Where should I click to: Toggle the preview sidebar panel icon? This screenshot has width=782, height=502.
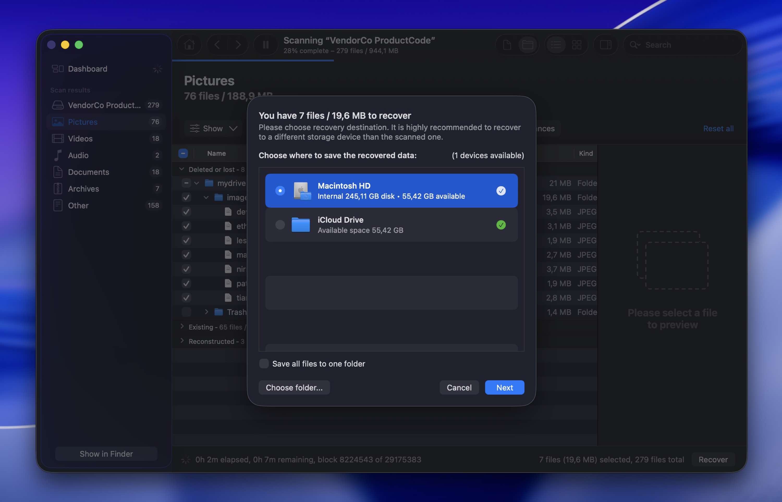pyautogui.click(x=606, y=45)
